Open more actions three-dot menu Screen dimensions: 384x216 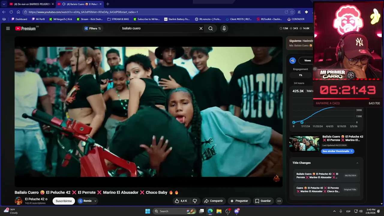click(x=279, y=201)
